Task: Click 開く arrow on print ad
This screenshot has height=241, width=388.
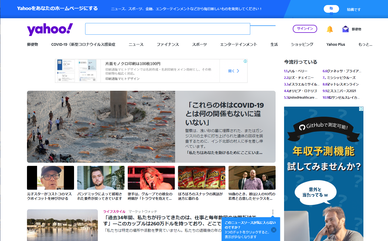Action: [234, 71]
